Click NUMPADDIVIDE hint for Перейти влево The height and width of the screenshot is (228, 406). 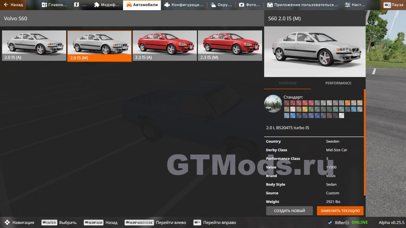pyautogui.click(x=139, y=223)
